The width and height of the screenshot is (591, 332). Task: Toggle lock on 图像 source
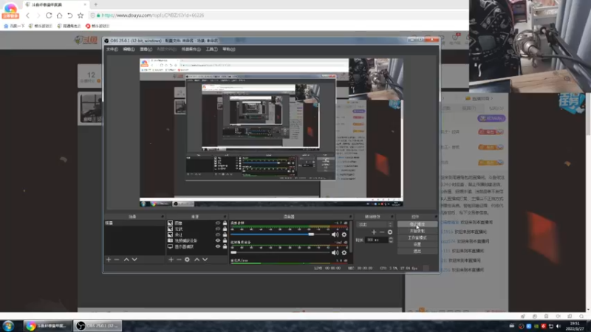coord(225,224)
